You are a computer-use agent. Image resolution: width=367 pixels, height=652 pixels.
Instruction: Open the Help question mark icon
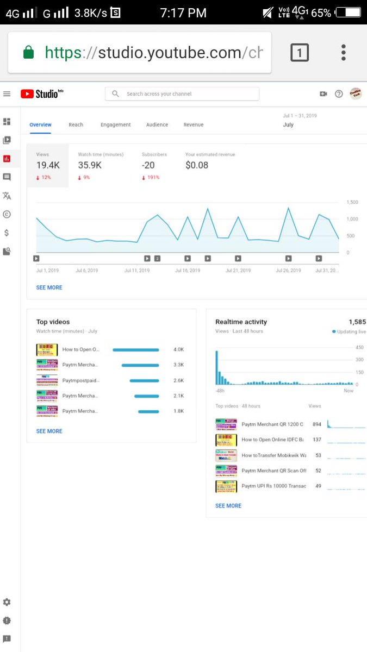click(339, 94)
